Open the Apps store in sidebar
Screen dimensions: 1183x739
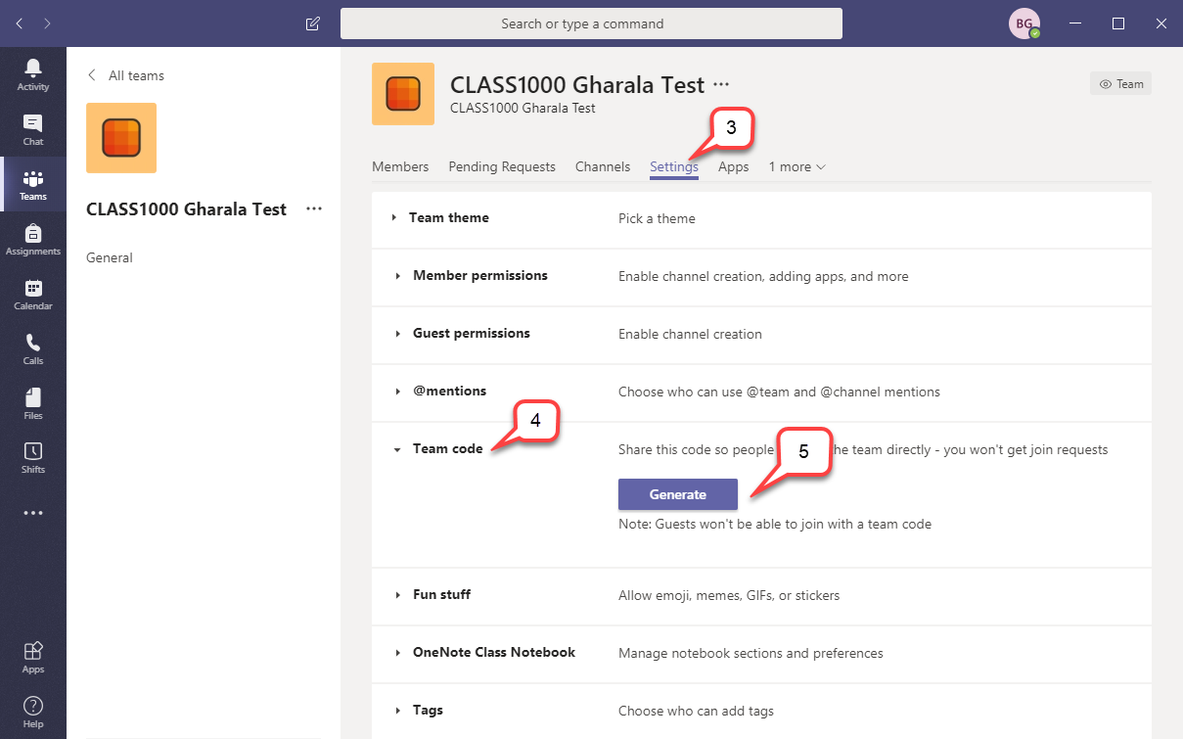(x=33, y=658)
